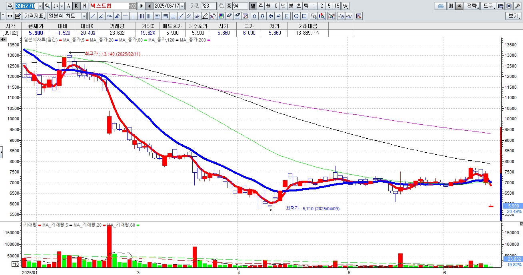Viewport: 523px width, 275px height.
Task: Toggle the A market filter button
Action: 68,6
